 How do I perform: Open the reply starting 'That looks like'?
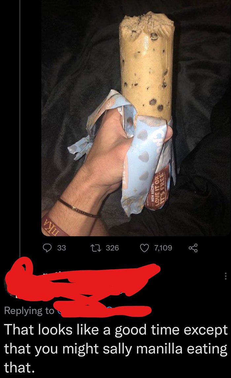click(x=116, y=348)
